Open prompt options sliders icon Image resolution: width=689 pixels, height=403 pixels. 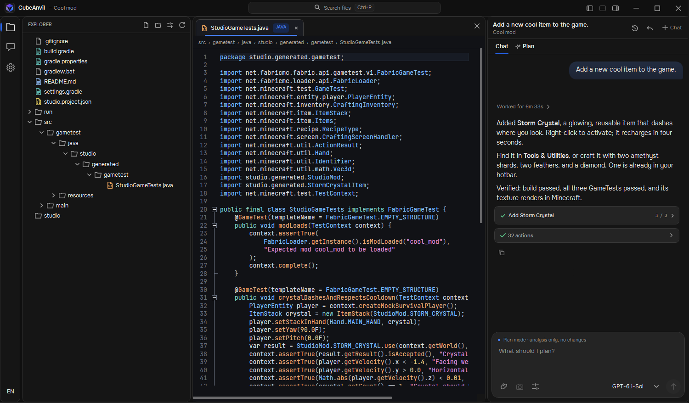pyautogui.click(x=535, y=386)
